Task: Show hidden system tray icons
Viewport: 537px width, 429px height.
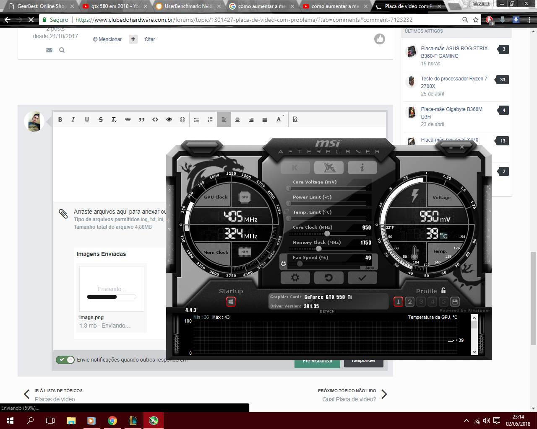Action: pos(466,421)
